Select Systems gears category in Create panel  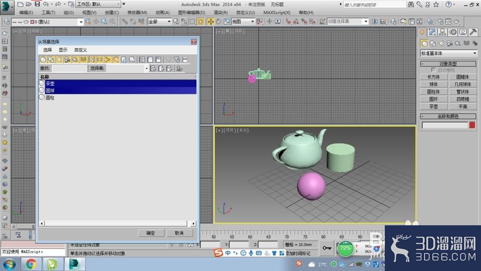pos(475,43)
